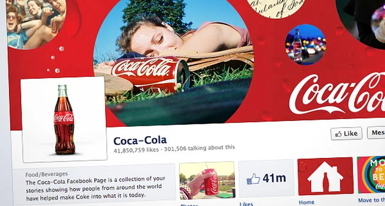Viewport: 385px width, 206px height.
Task: Click the Food/Beverages category label
Action: click(x=47, y=174)
